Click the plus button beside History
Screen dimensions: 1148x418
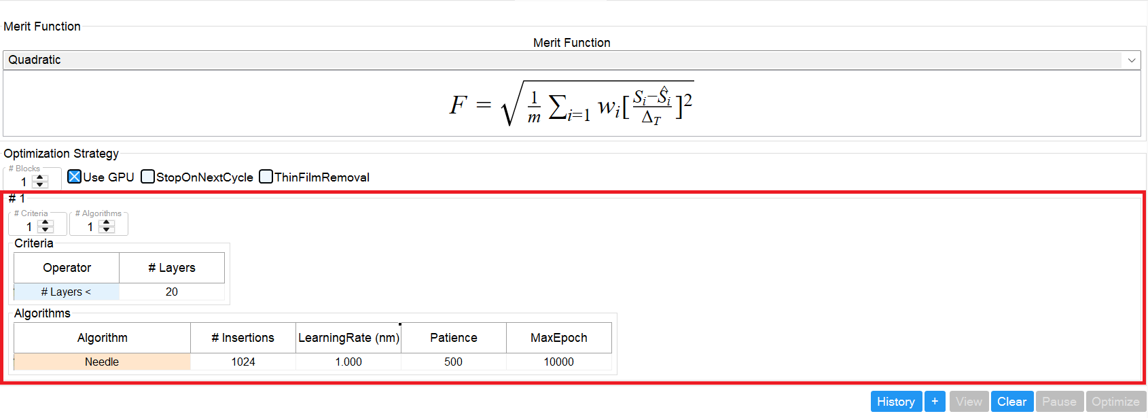935,402
